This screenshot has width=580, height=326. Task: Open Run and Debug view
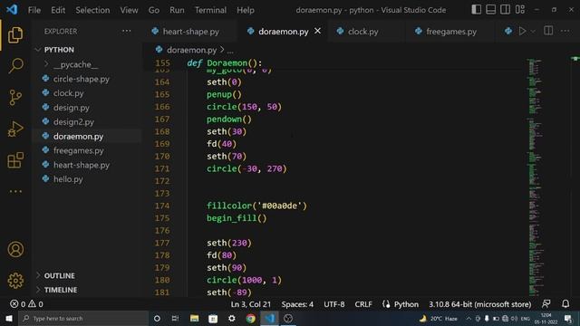coord(15,129)
